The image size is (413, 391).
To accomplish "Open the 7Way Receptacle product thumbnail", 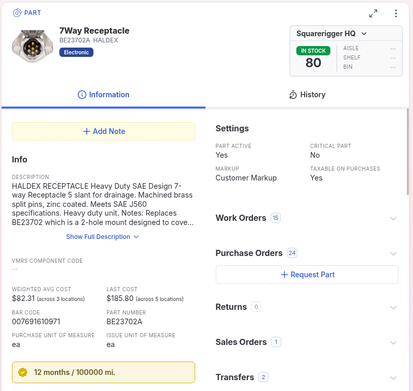I will pos(33,46).
